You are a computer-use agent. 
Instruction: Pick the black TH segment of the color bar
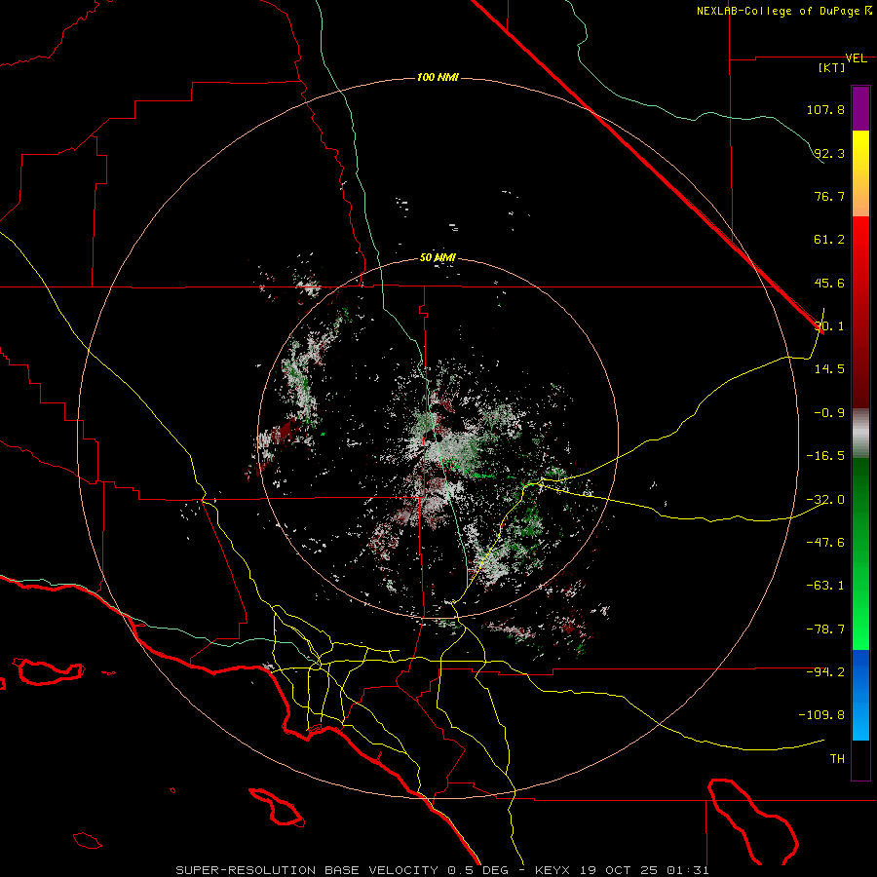tap(860, 760)
